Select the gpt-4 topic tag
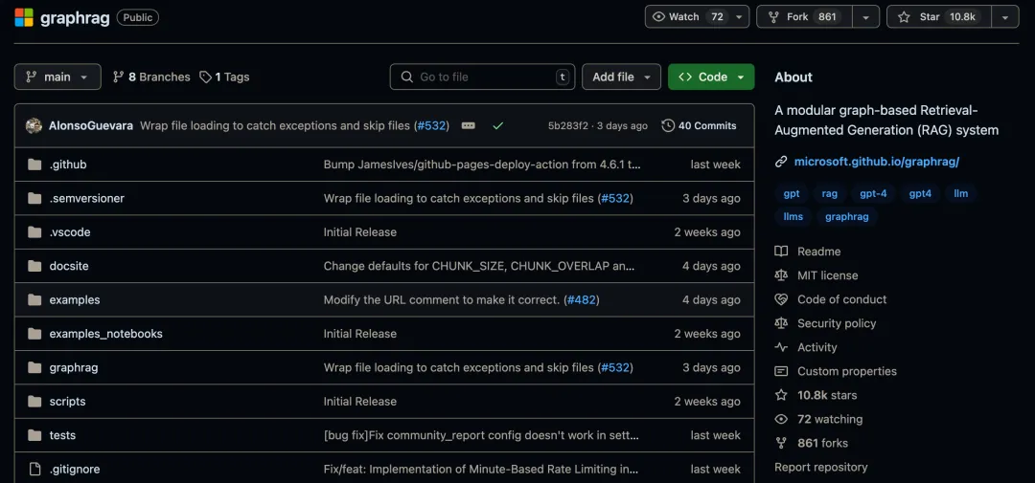The height and width of the screenshot is (483, 1035). pyautogui.click(x=873, y=193)
